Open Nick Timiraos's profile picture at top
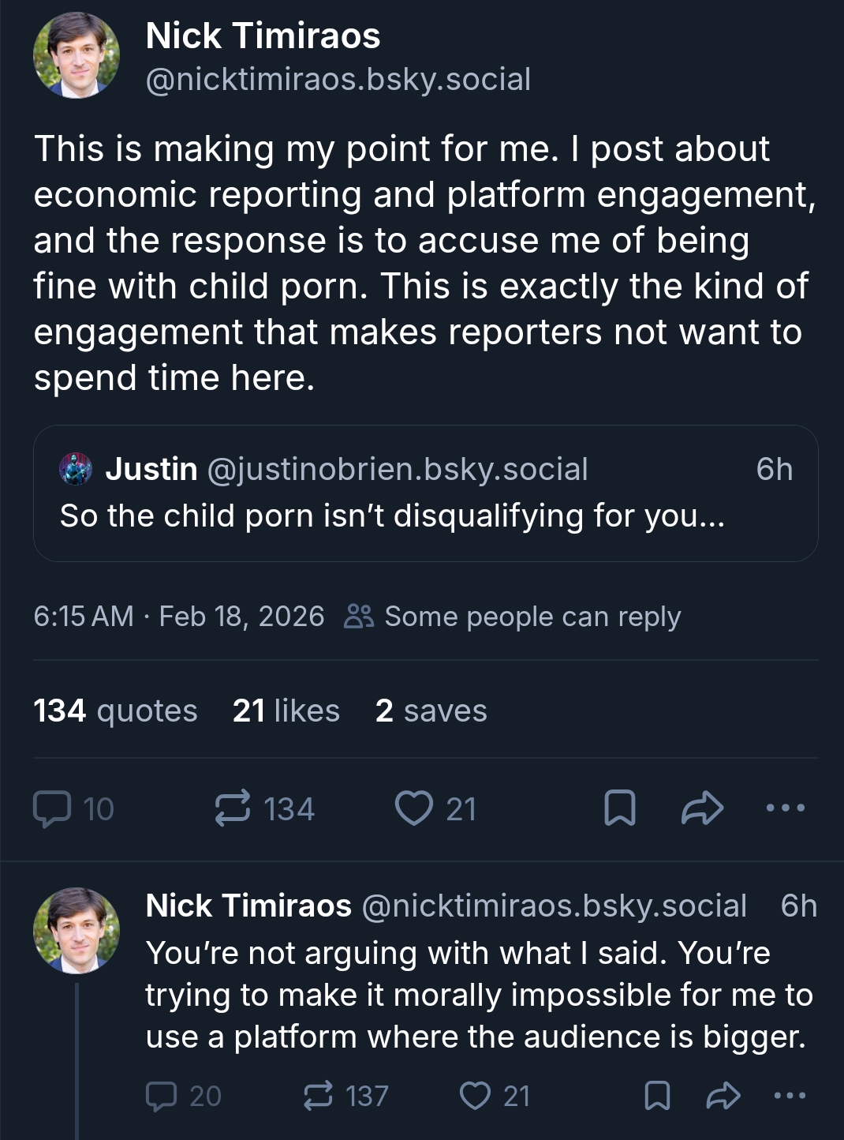The height and width of the screenshot is (1140, 844). pyautogui.click(x=77, y=56)
